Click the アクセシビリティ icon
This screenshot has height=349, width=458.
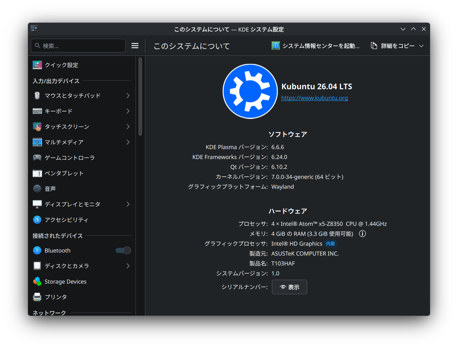(x=37, y=220)
